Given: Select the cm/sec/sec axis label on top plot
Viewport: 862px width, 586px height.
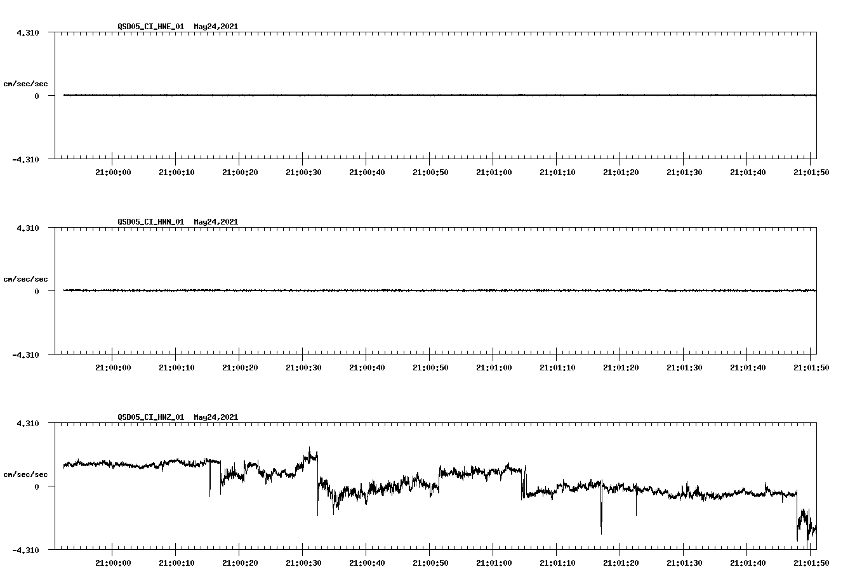Looking at the screenshot, I should tap(25, 82).
